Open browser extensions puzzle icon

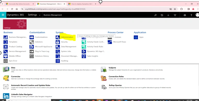click(x=181, y=9)
